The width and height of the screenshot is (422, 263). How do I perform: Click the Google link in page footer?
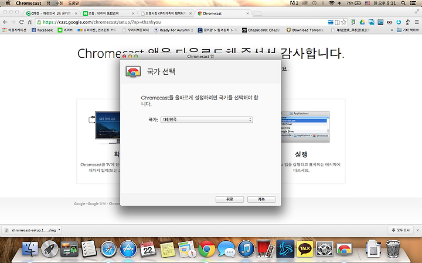pyautogui.click(x=79, y=204)
